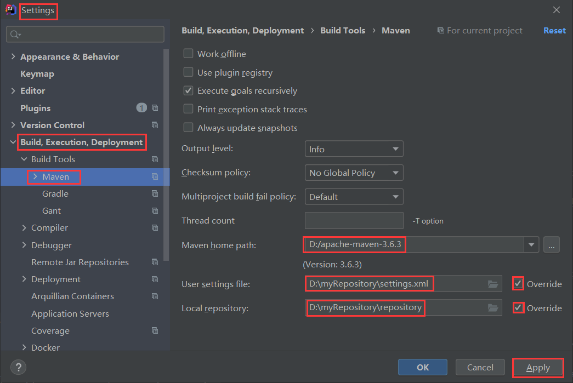Open the Output level dropdown
573x383 pixels.
click(354, 149)
